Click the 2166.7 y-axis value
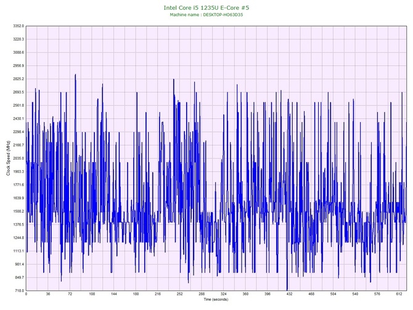The height and width of the screenshot is (310, 413). click(x=18, y=145)
